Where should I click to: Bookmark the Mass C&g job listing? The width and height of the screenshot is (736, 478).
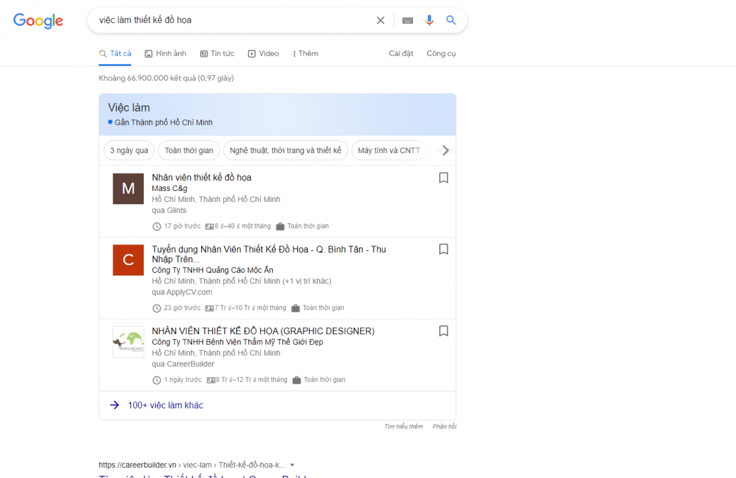pos(443,178)
